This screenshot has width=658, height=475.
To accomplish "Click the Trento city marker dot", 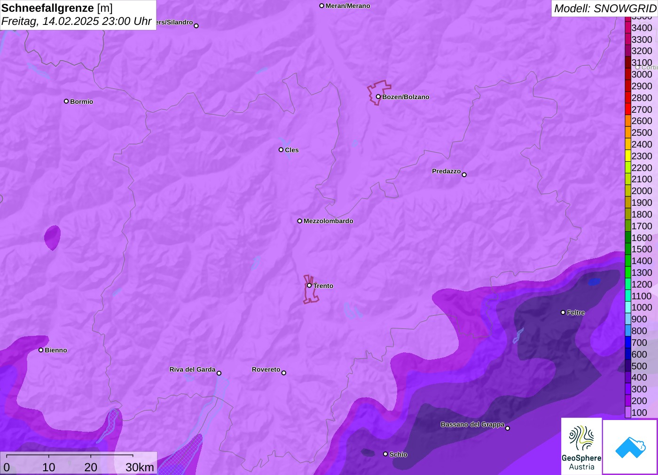I will click(x=309, y=285).
